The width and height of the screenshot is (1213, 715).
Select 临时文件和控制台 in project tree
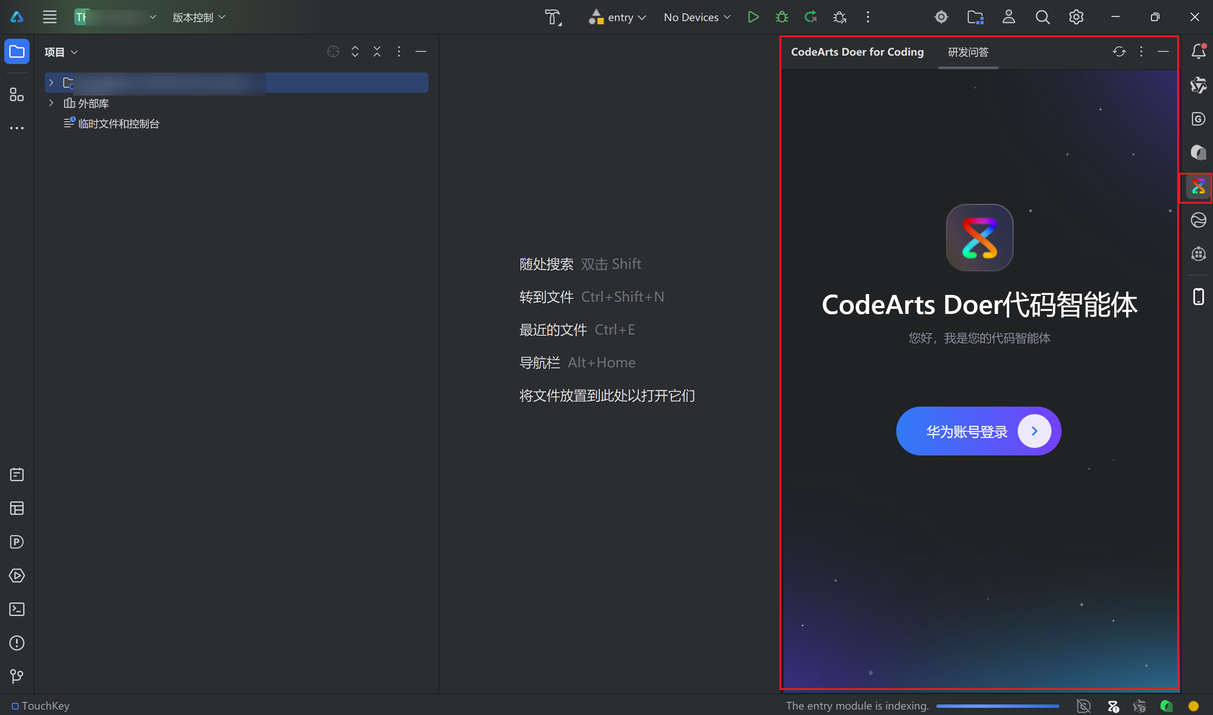pos(118,124)
